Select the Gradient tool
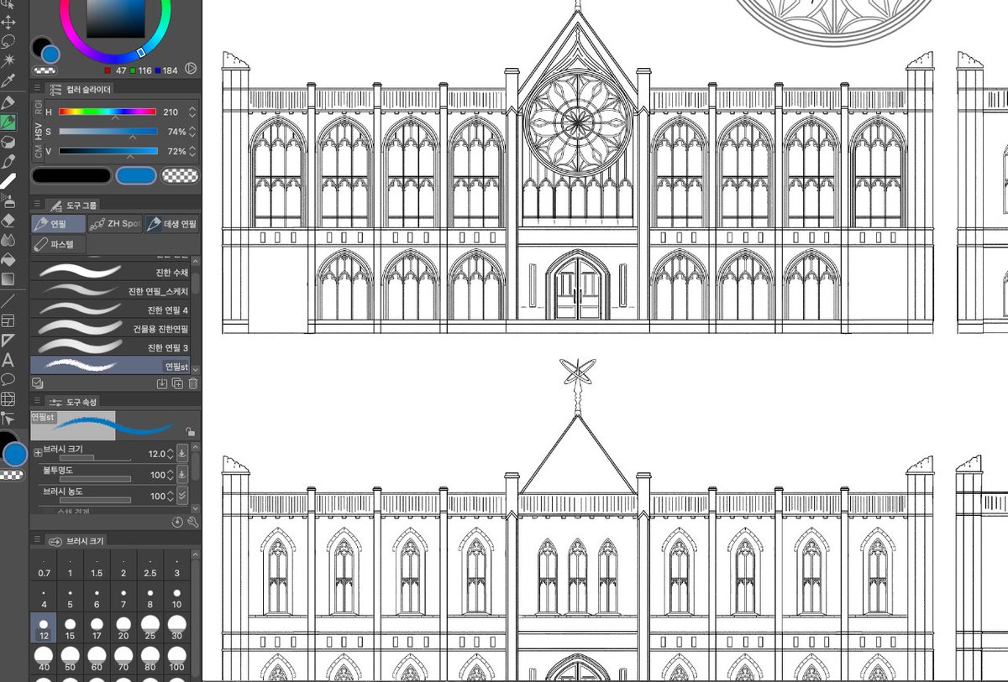1008x682 pixels. click(x=8, y=279)
